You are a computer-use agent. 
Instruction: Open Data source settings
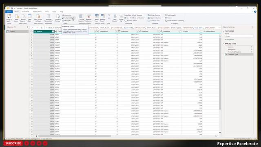pyautogui.click(x=38, y=18)
